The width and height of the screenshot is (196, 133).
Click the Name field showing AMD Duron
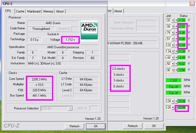pyautogui.click(x=53, y=23)
